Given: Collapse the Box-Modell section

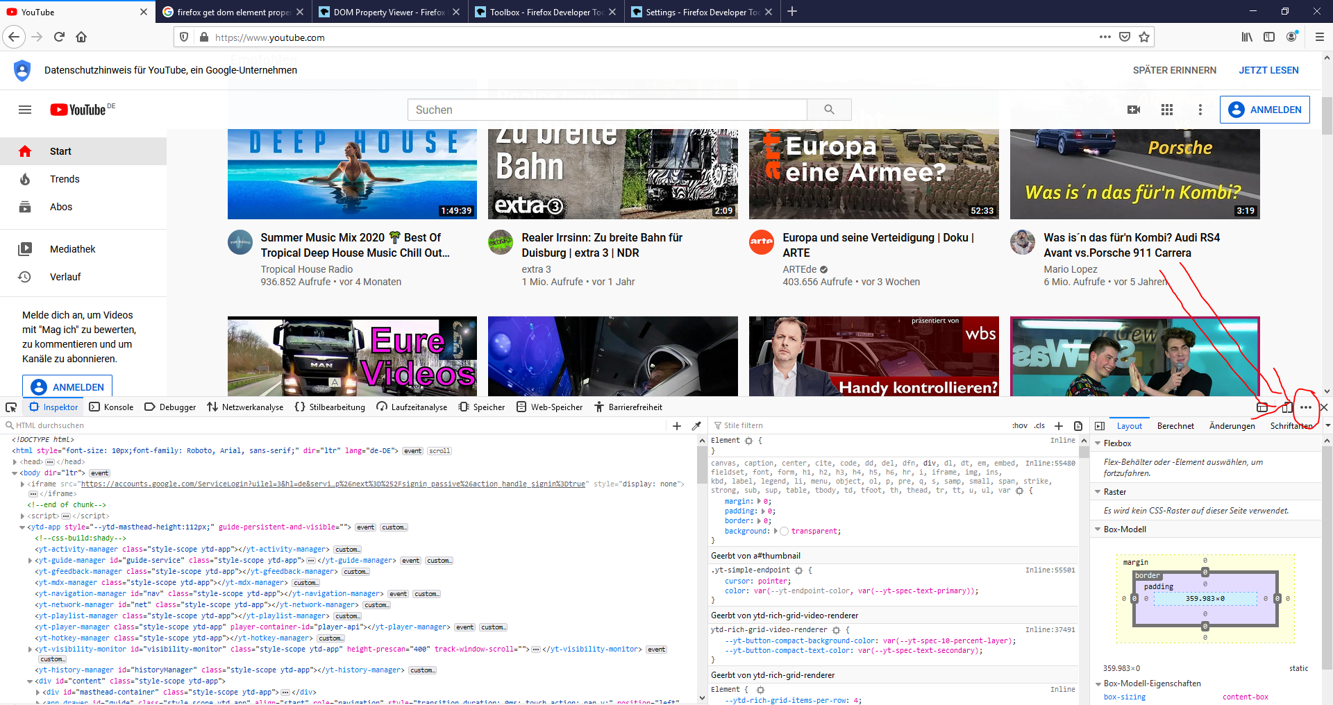Looking at the screenshot, I should (x=1098, y=529).
